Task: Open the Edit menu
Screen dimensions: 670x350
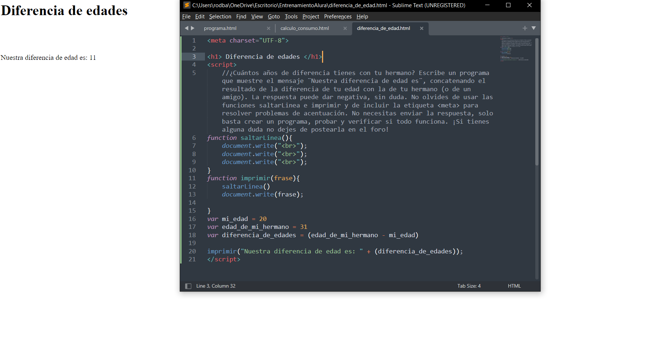Action: 200,17
